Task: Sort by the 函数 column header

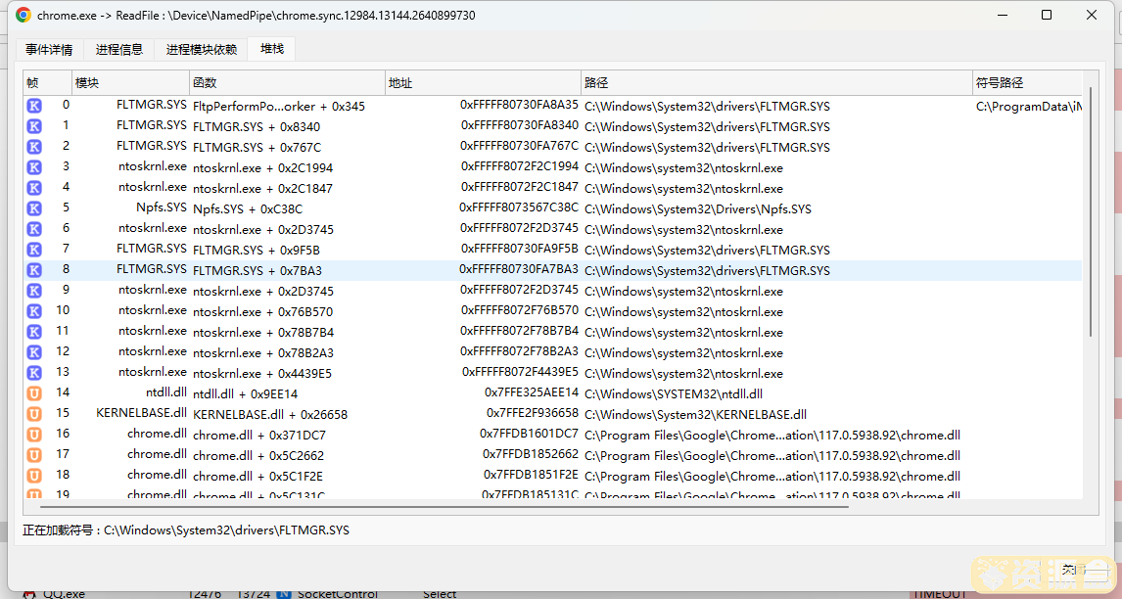Action: [288, 83]
